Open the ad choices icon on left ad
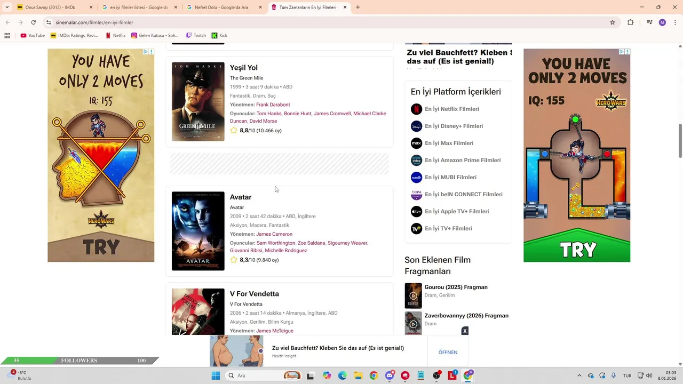683x384 pixels. [145, 52]
